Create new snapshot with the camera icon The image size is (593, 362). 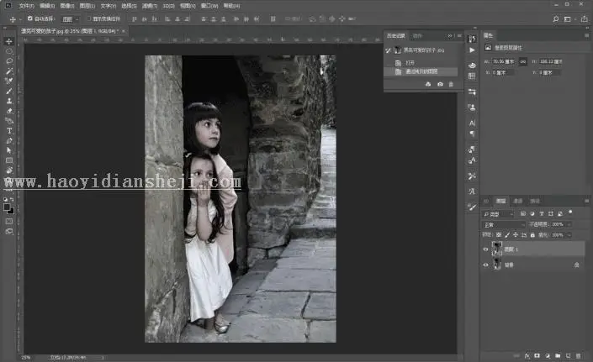point(440,84)
